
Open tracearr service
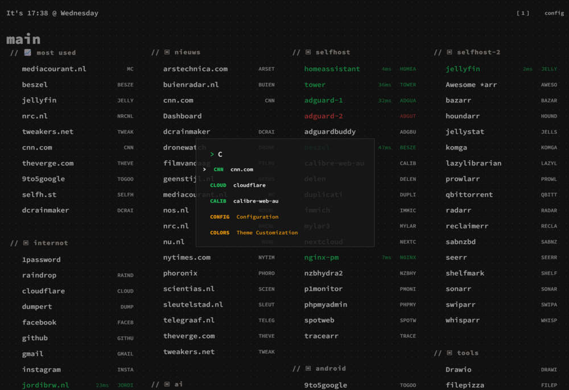pyautogui.click(x=321, y=336)
